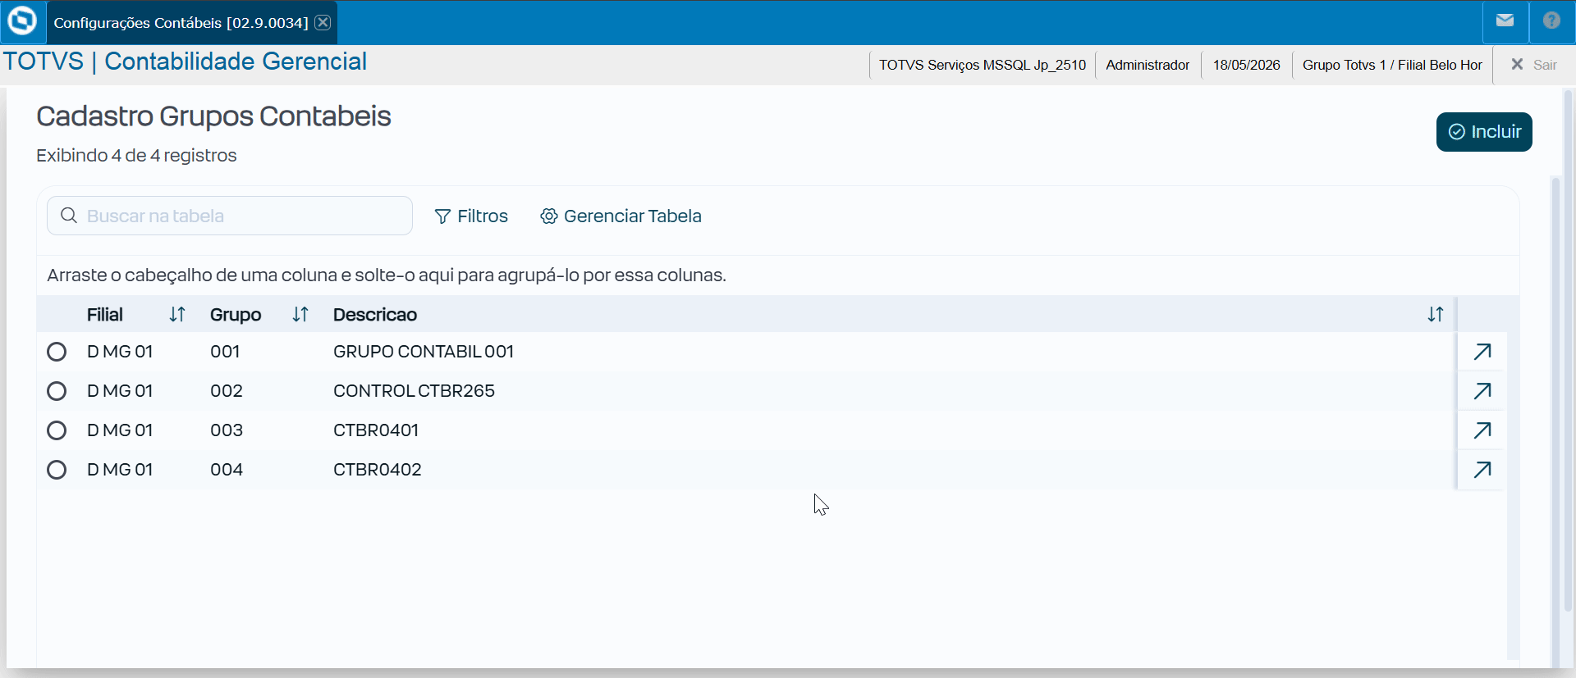Focus the Buscar na tabela search field

230,216
